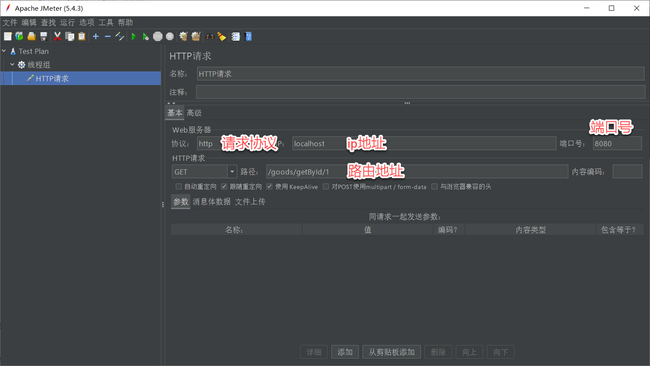Click the thread group gear icon
Screen dimensions: 650x366
[x=21, y=65]
